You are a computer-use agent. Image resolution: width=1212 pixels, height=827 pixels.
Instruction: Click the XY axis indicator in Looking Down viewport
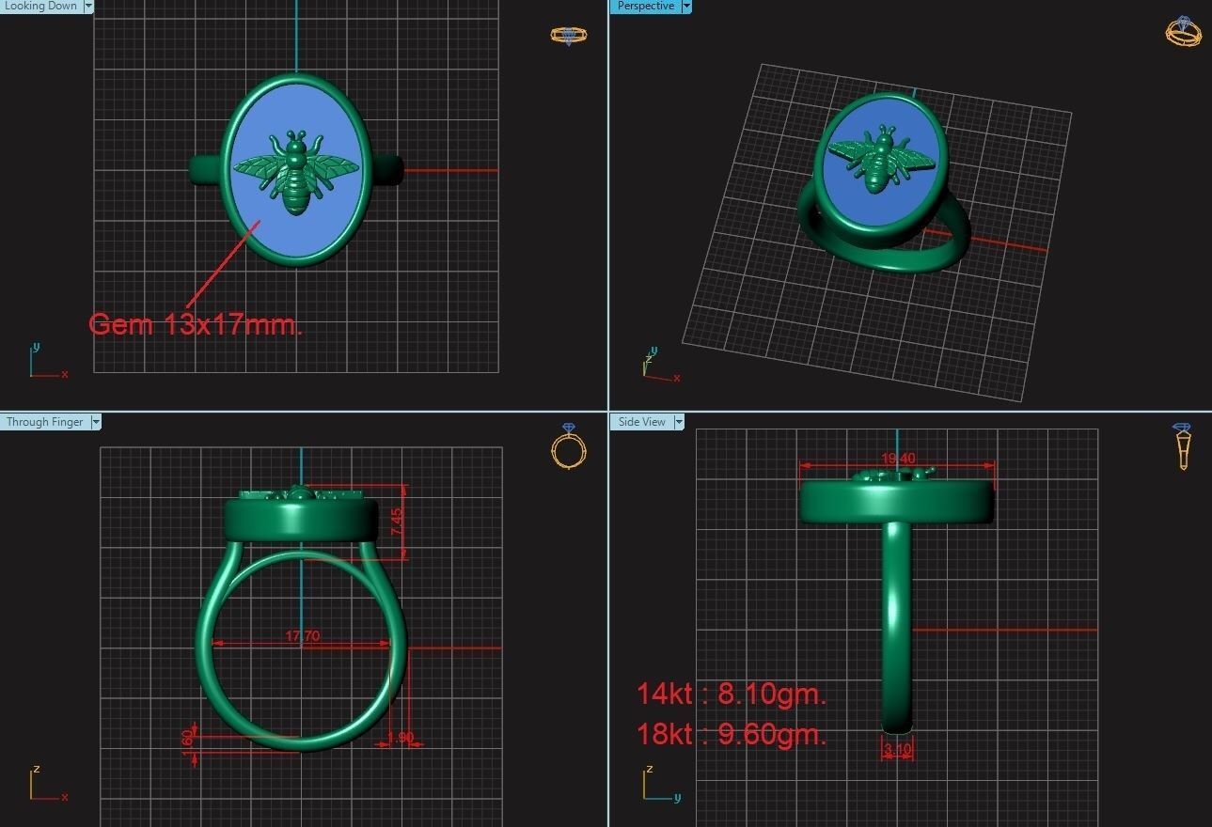click(47, 362)
